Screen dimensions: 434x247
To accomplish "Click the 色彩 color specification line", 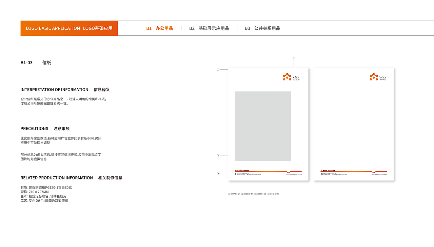I will click(x=43, y=196).
